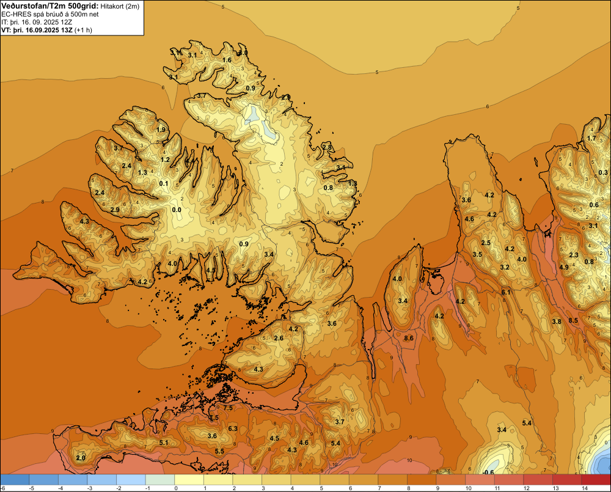Click the 'Hitakort (2m)' label
This screenshot has height=492, width=611.
tap(120, 6)
